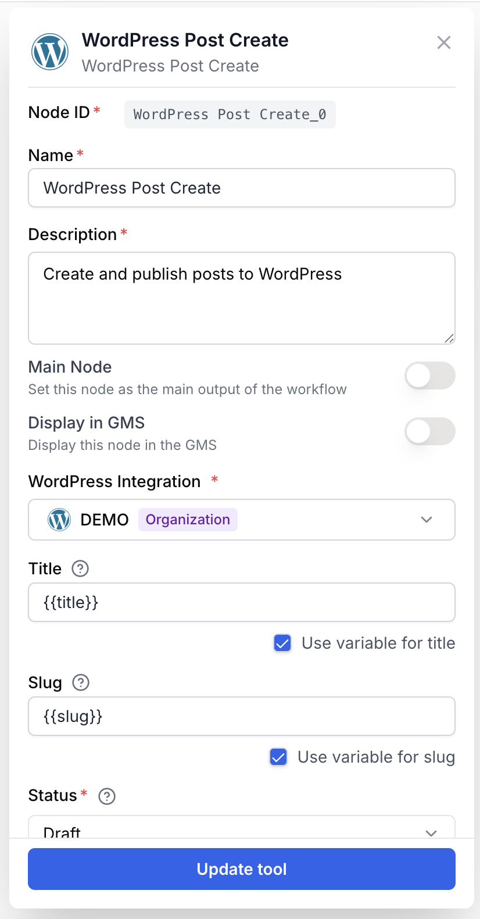This screenshot has width=480, height=919.
Task: Open the WordPress Integration dropdown
Action: click(242, 520)
